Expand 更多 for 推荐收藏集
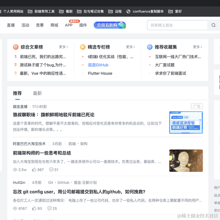 tap(198, 47)
